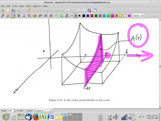Toggle the Shape Recognizer
The width and height of the screenshot is (161, 121).
tap(29, 16)
